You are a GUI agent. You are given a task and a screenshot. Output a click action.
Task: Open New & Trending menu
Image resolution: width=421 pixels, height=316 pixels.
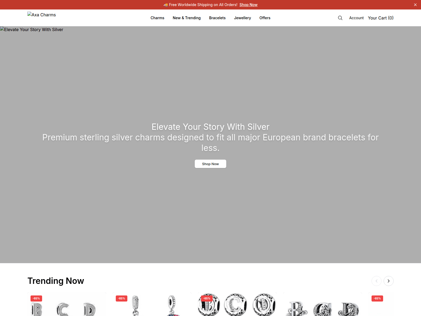coord(187,18)
